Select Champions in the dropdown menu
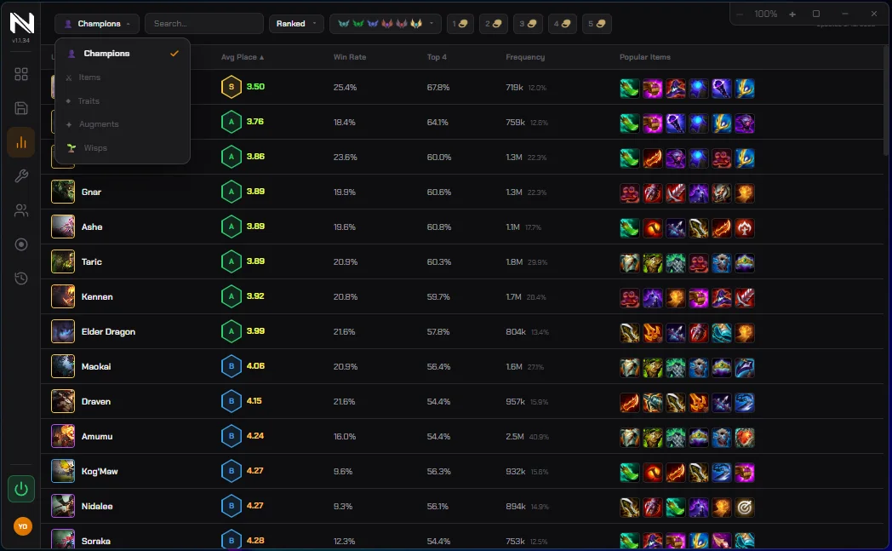The width and height of the screenshot is (892, 551). (123, 53)
